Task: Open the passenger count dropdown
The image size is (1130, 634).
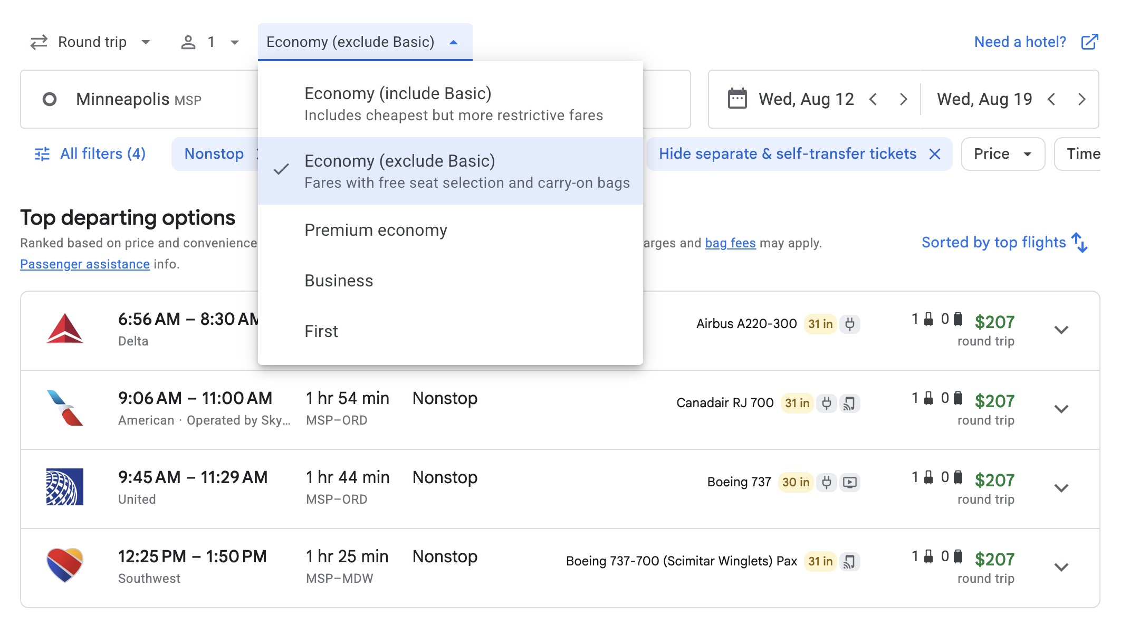Action: point(210,42)
